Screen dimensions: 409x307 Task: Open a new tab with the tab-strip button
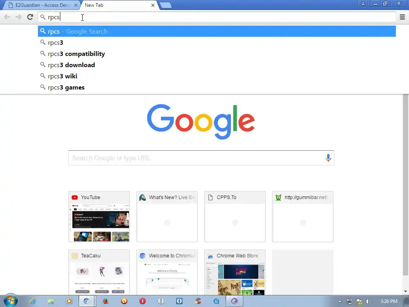165,5
